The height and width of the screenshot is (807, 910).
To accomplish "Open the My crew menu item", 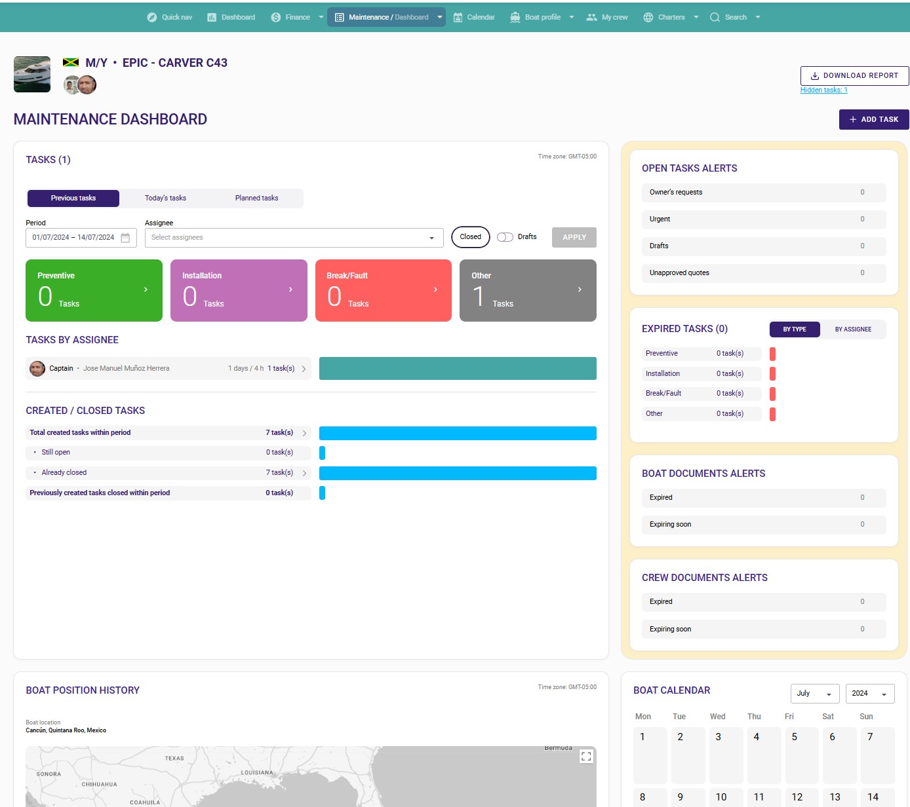I will tap(607, 17).
